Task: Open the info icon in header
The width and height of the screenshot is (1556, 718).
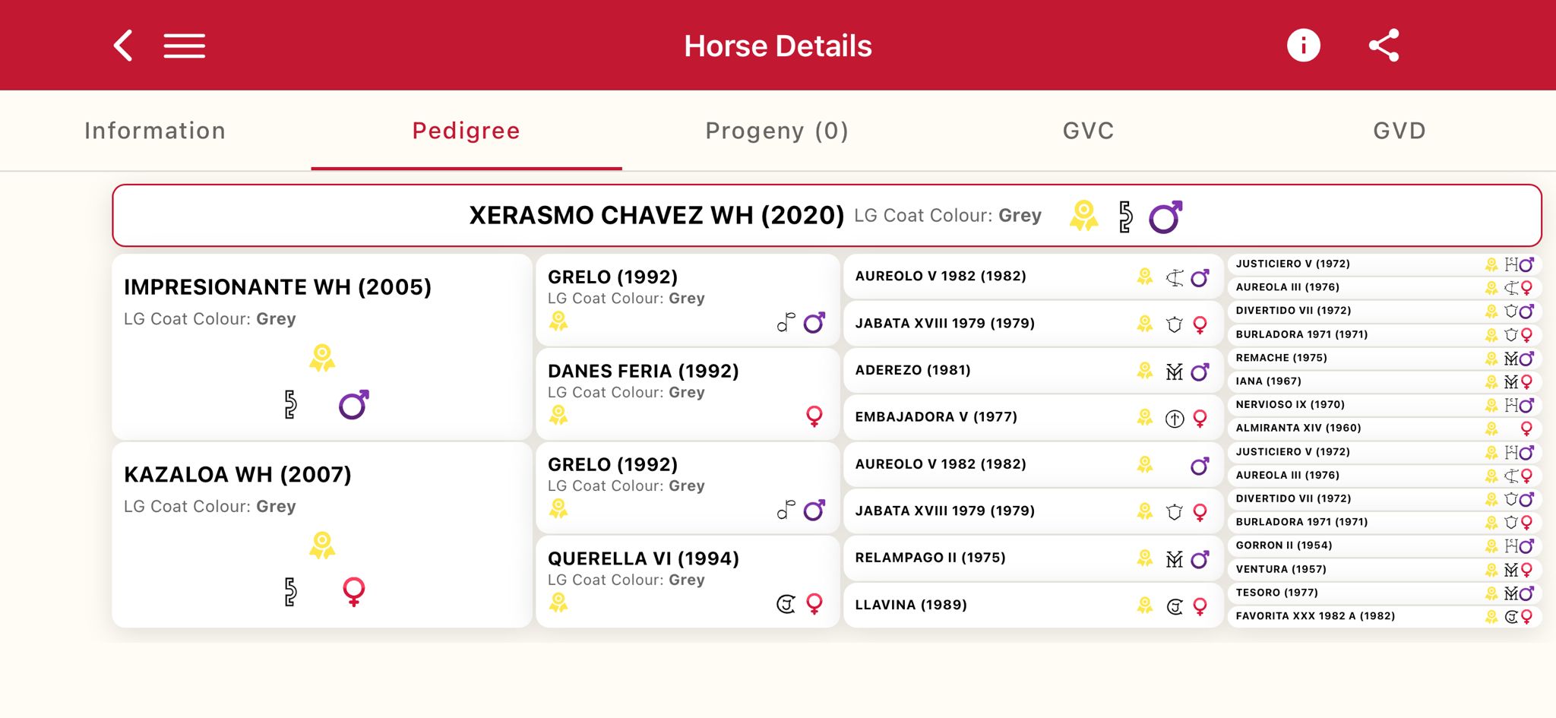Action: (1303, 46)
